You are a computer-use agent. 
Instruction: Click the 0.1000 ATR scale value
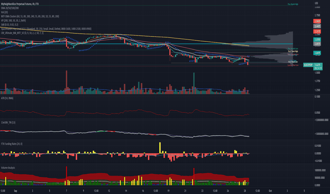[x=317, y=97]
